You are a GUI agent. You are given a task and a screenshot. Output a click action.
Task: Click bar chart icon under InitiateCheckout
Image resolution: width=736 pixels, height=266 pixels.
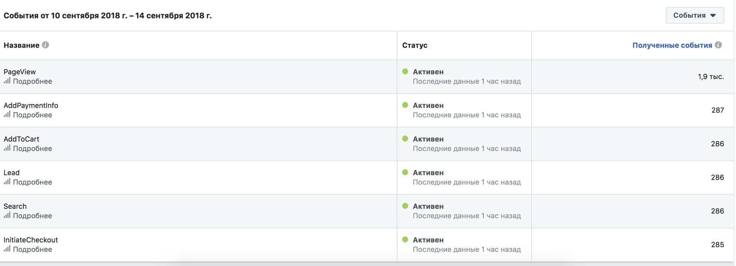pos(7,249)
